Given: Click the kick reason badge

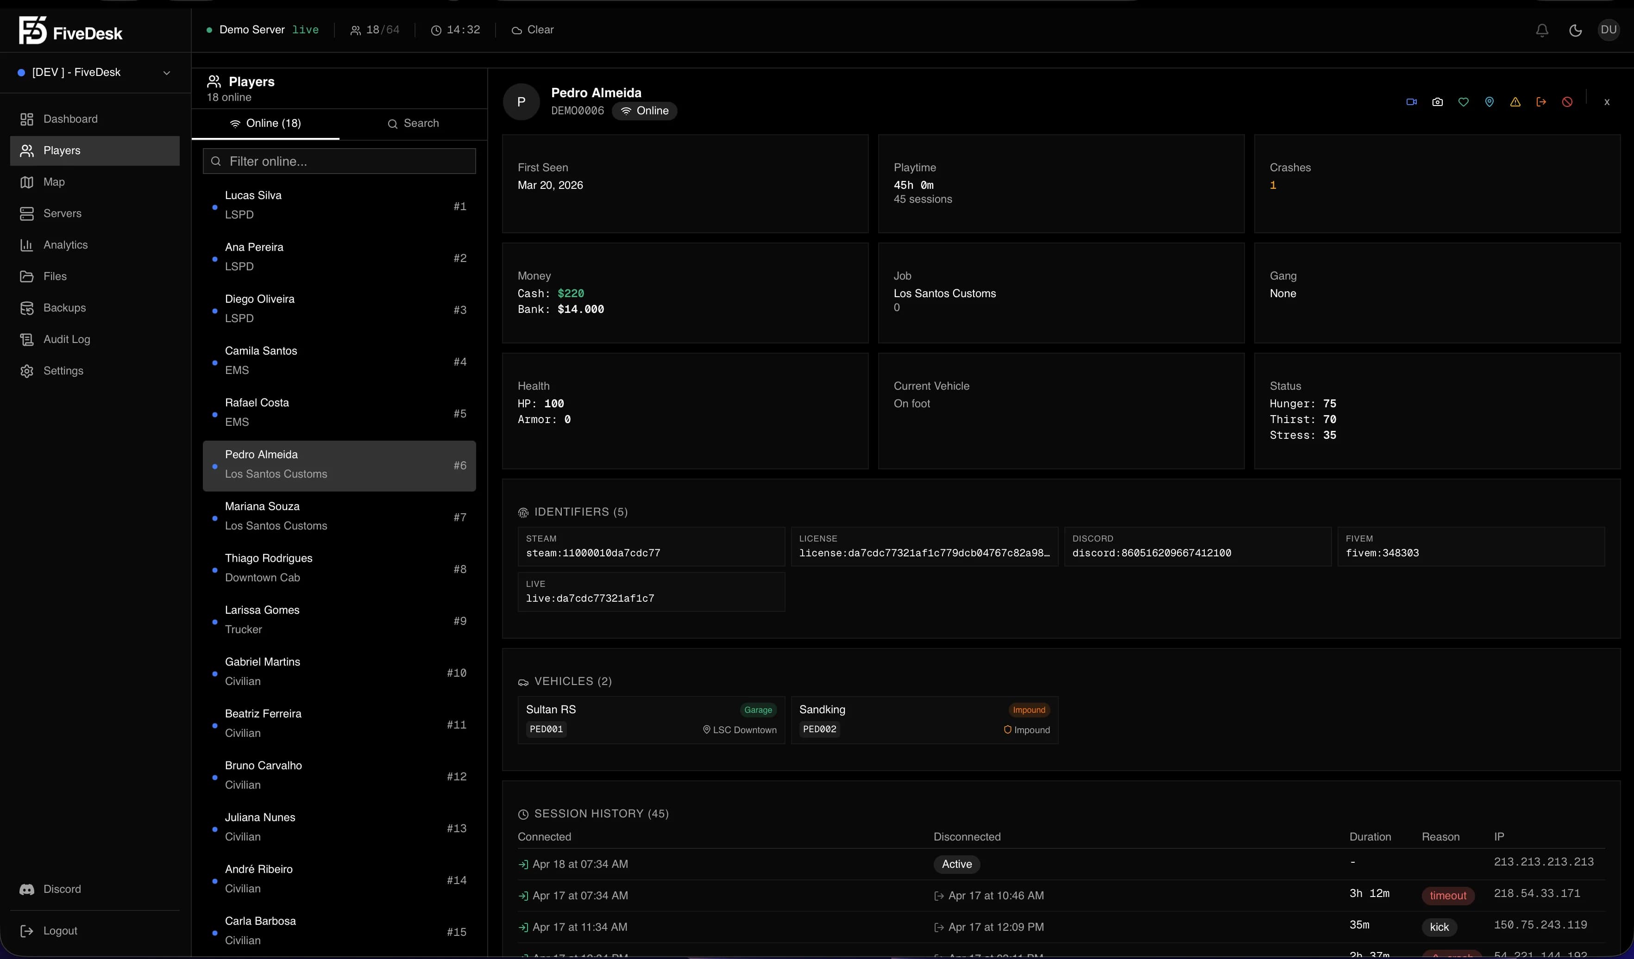Looking at the screenshot, I should point(1439,927).
